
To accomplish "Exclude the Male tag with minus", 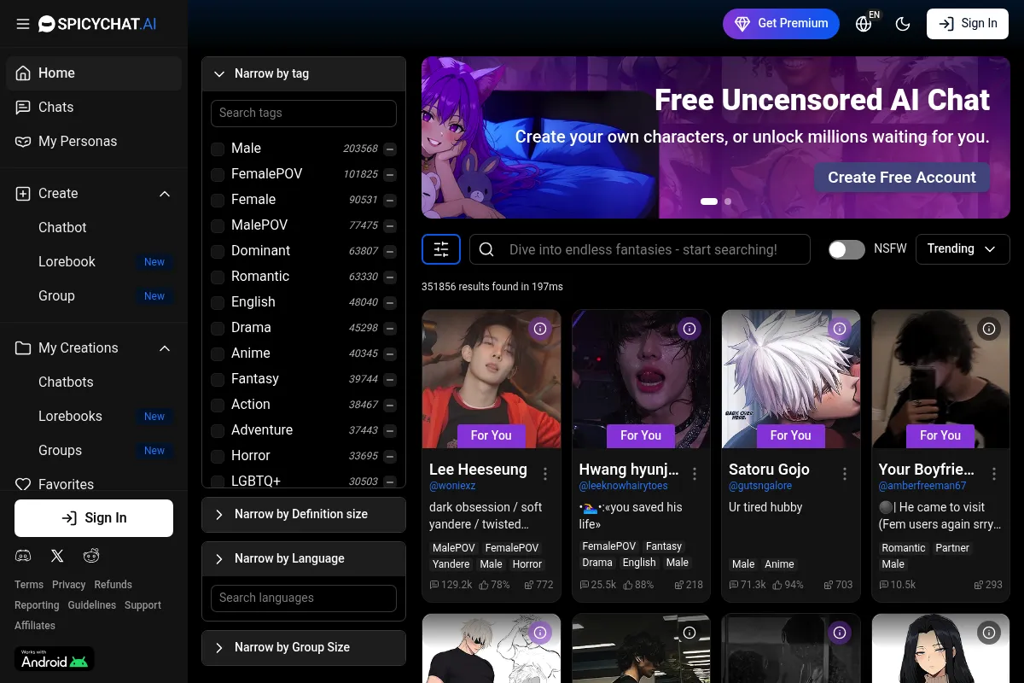I will pyautogui.click(x=390, y=149).
